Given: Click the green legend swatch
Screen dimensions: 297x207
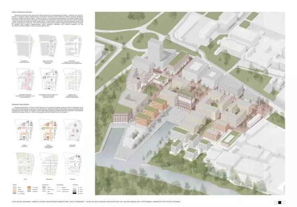Looking at the screenshot, I should coord(29,189).
